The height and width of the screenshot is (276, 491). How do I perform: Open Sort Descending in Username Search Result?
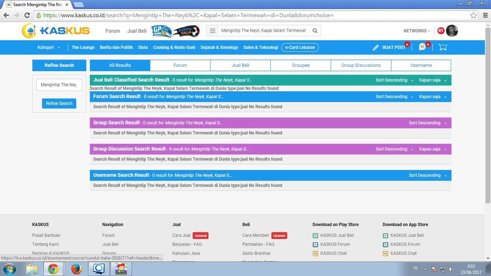click(x=428, y=175)
